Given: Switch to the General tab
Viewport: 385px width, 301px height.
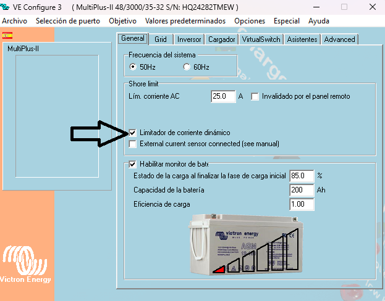Looking at the screenshot, I should (133, 38).
